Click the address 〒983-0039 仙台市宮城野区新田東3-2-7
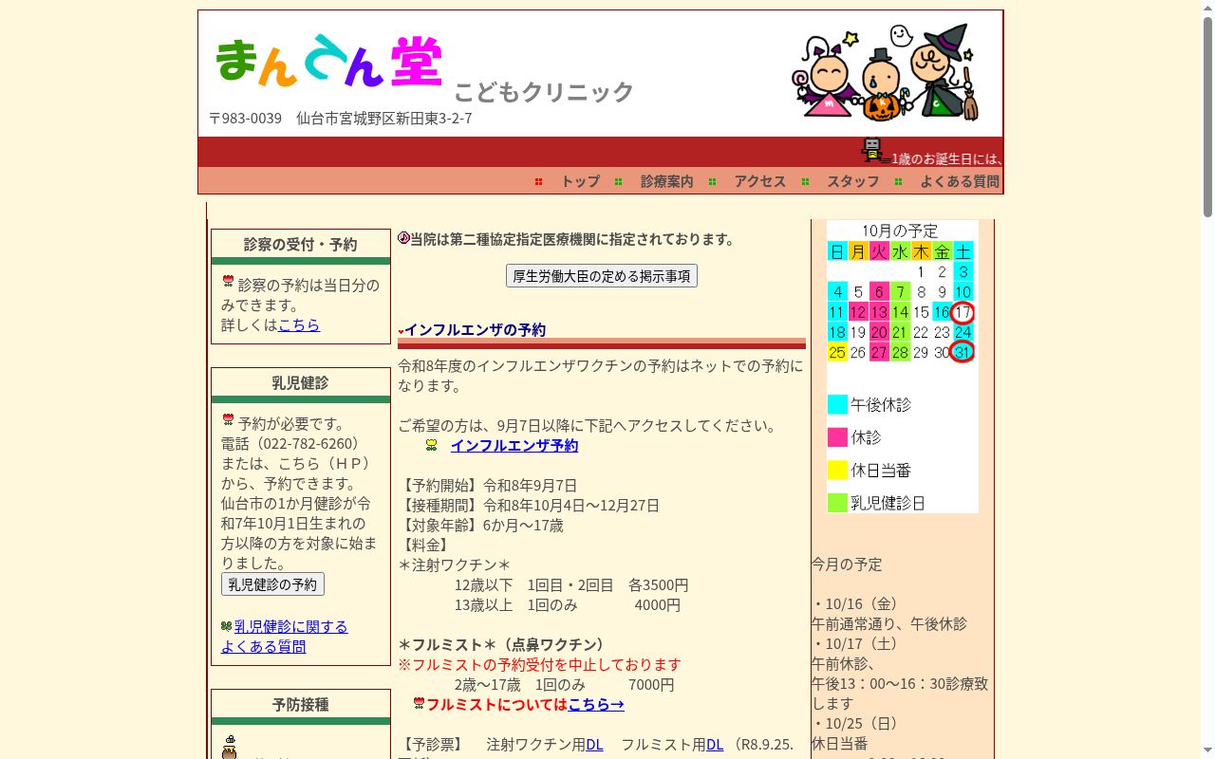The image size is (1215, 759). pos(341,119)
